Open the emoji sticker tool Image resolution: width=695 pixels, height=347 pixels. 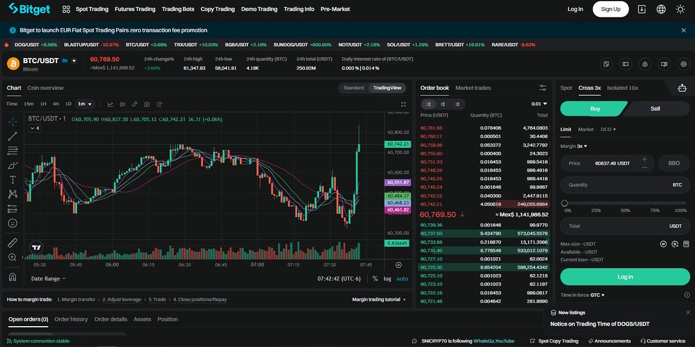tap(13, 223)
